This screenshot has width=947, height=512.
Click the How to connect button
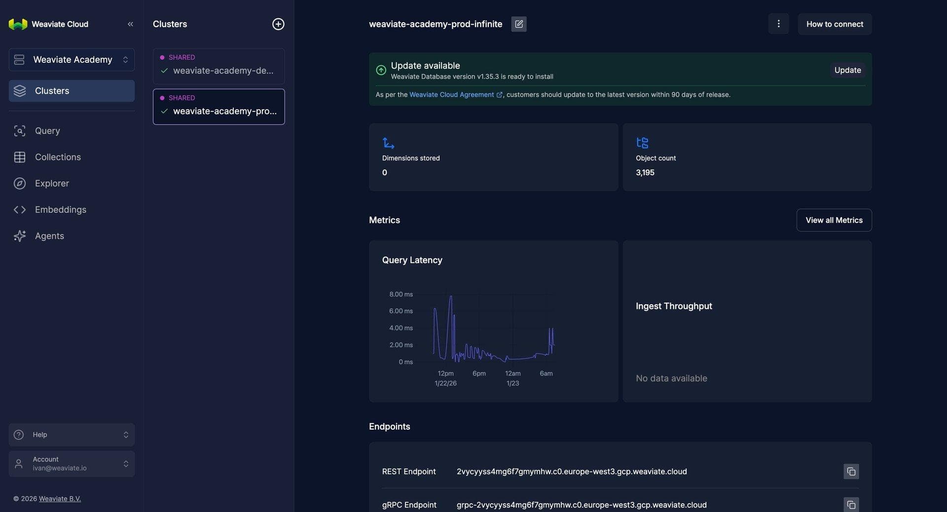[835, 24]
